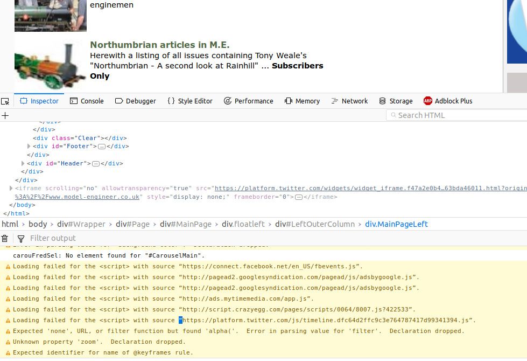Click the ellipsis badge inside the iframe node
The height and width of the screenshot is (361, 527).
pyautogui.click(x=298, y=197)
